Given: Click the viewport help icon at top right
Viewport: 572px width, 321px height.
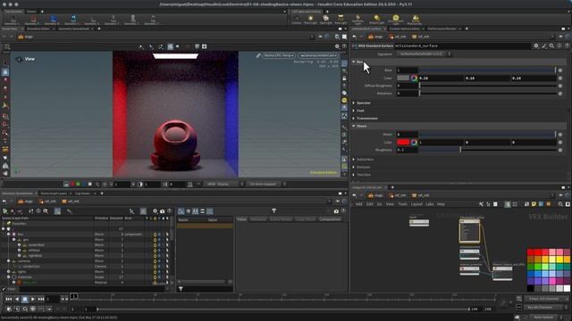Looking at the screenshot, I should point(344,46).
